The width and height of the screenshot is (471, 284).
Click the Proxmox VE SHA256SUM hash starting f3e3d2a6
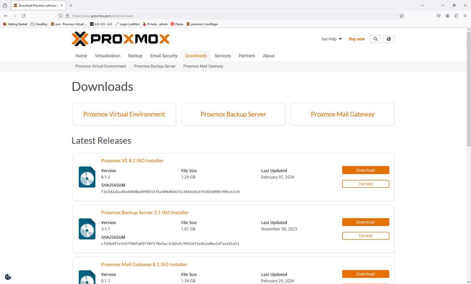pyautogui.click(x=170, y=192)
